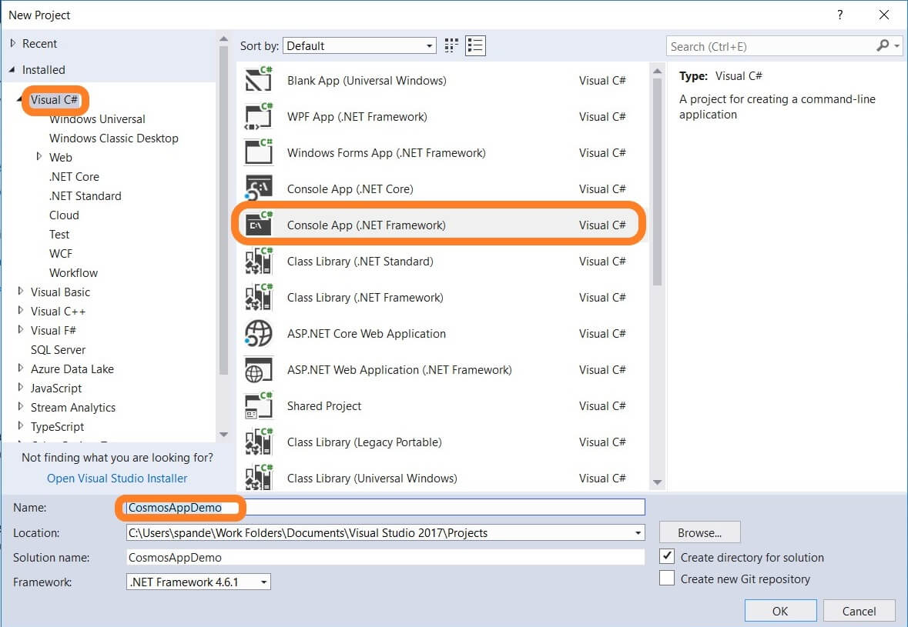Select Windows Universal category
Viewport: 908px width, 627px height.
click(x=97, y=119)
